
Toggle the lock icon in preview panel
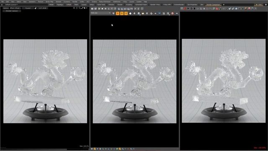pos(36,8)
